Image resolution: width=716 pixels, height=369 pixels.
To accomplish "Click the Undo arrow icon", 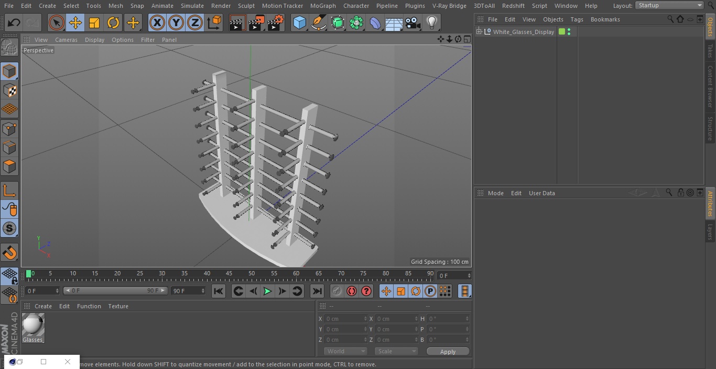I will (14, 23).
